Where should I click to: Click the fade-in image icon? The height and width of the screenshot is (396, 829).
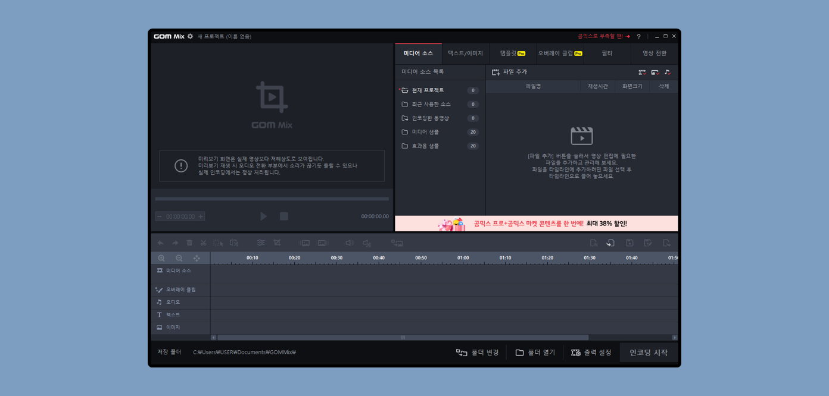point(304,243)
